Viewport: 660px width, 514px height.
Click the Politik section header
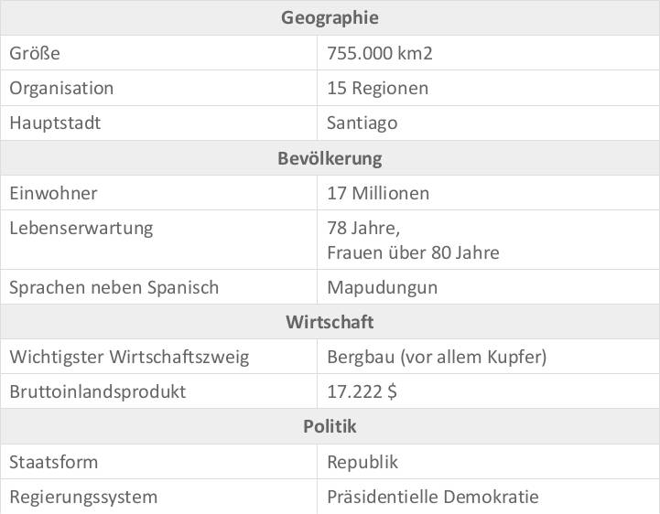click(330, 426)
